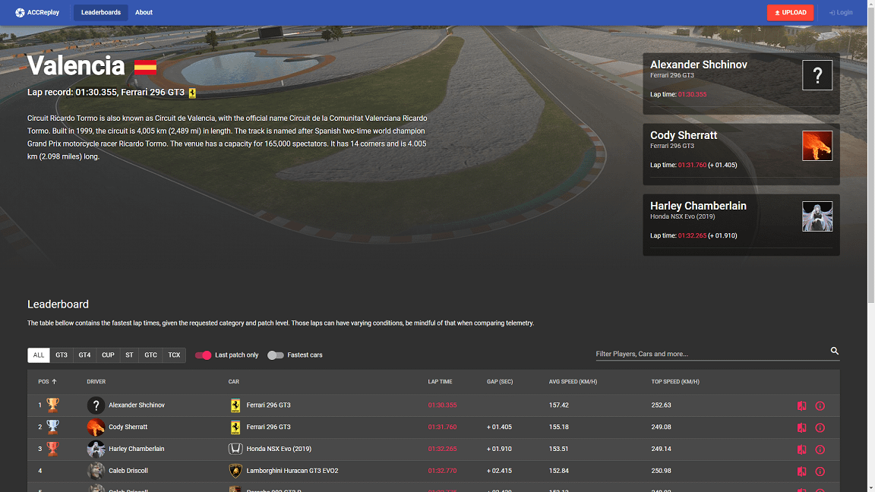Select the CUP category filter
The image size is (875, 492).
coord(108,355)
